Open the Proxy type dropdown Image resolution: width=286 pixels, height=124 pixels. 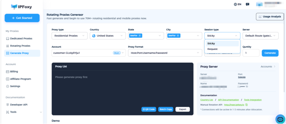pos(69,36)
